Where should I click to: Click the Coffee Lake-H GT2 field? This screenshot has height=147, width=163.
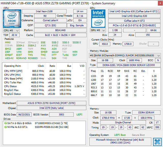pos(134,21)
